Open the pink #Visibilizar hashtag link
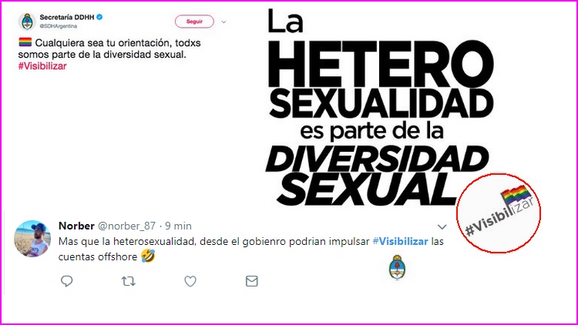 click(x=42, y=66)
